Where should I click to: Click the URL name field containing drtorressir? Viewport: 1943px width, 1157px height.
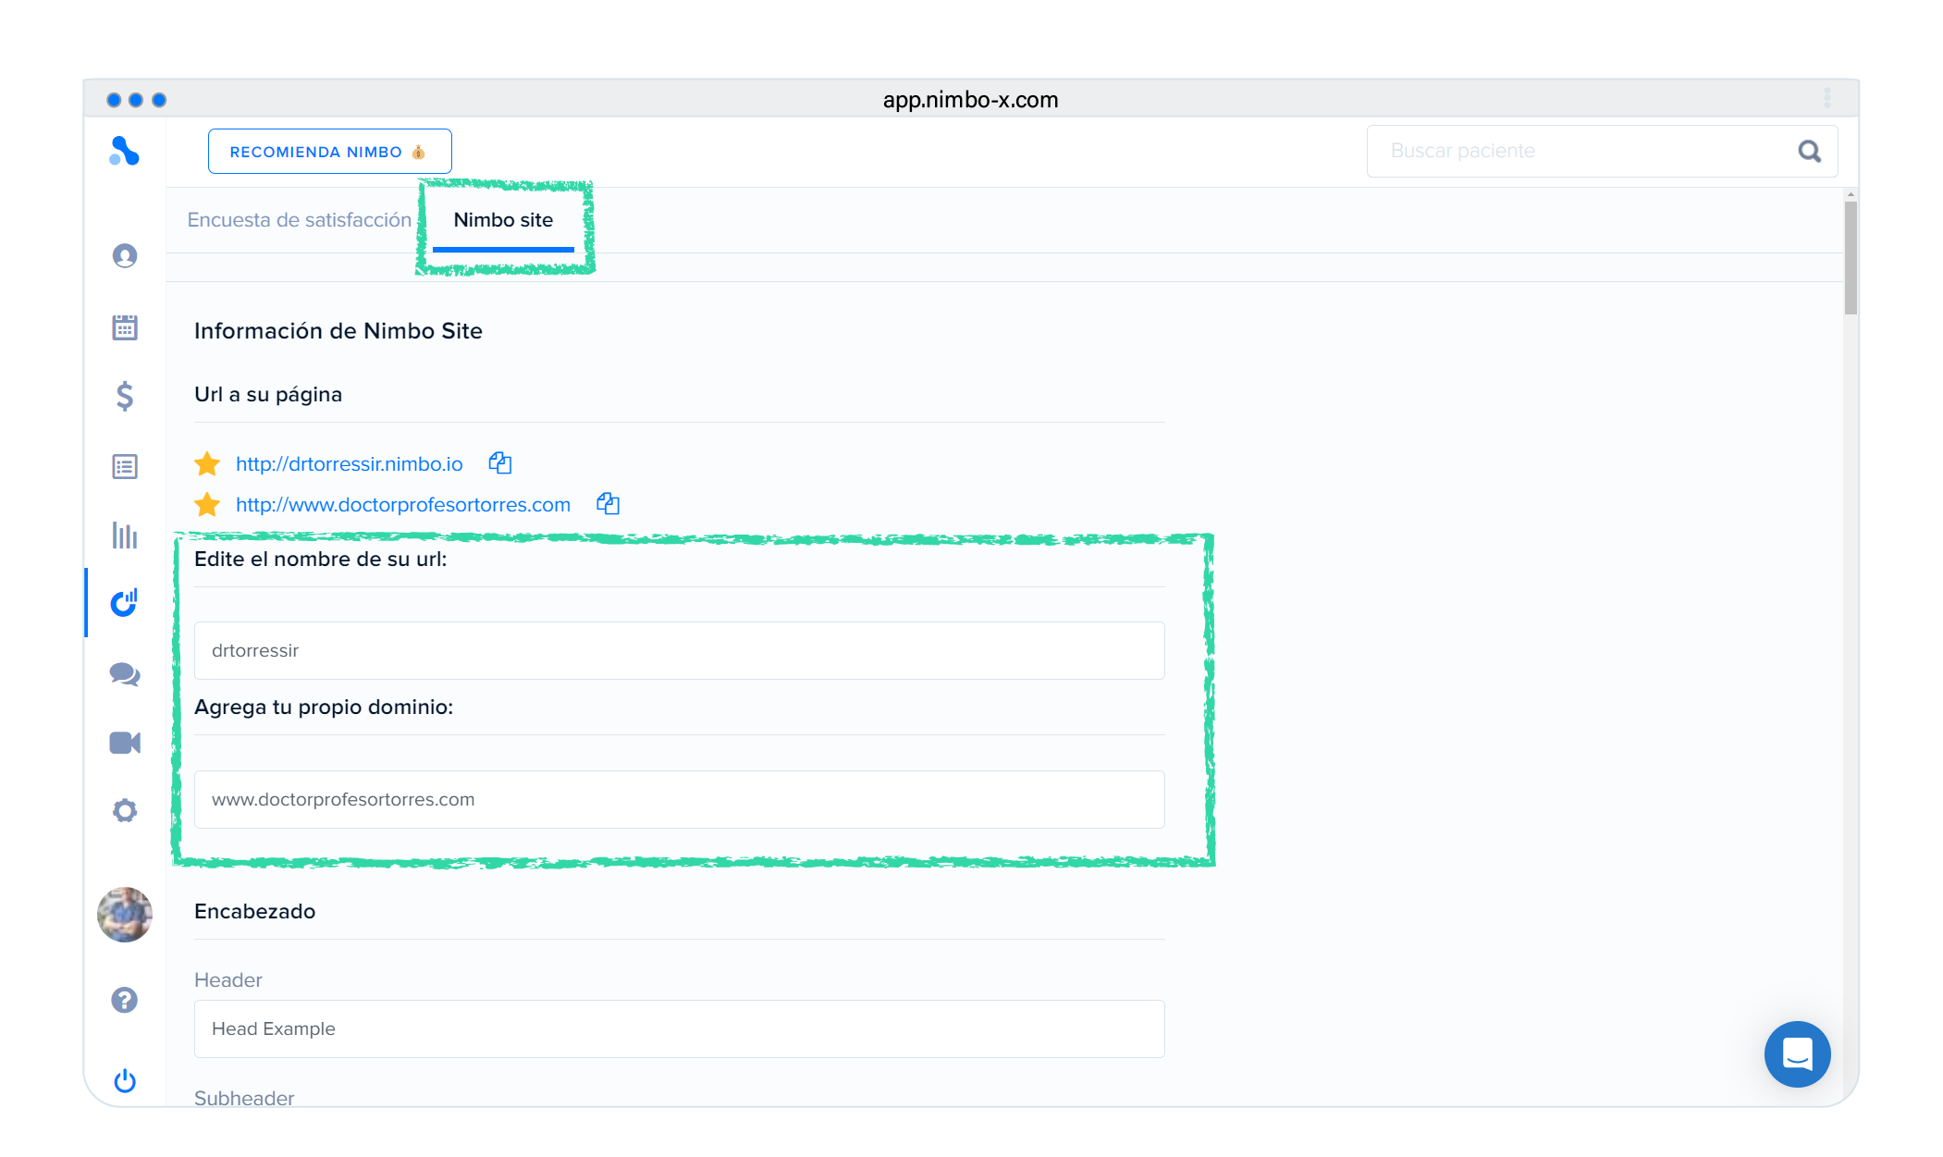coord(679,651)
